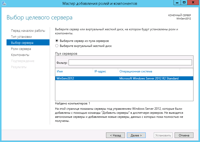Switch to 'Роли сервера' step
The height and width of the screenshot is (142, 200).
click(x=21, y=49)
